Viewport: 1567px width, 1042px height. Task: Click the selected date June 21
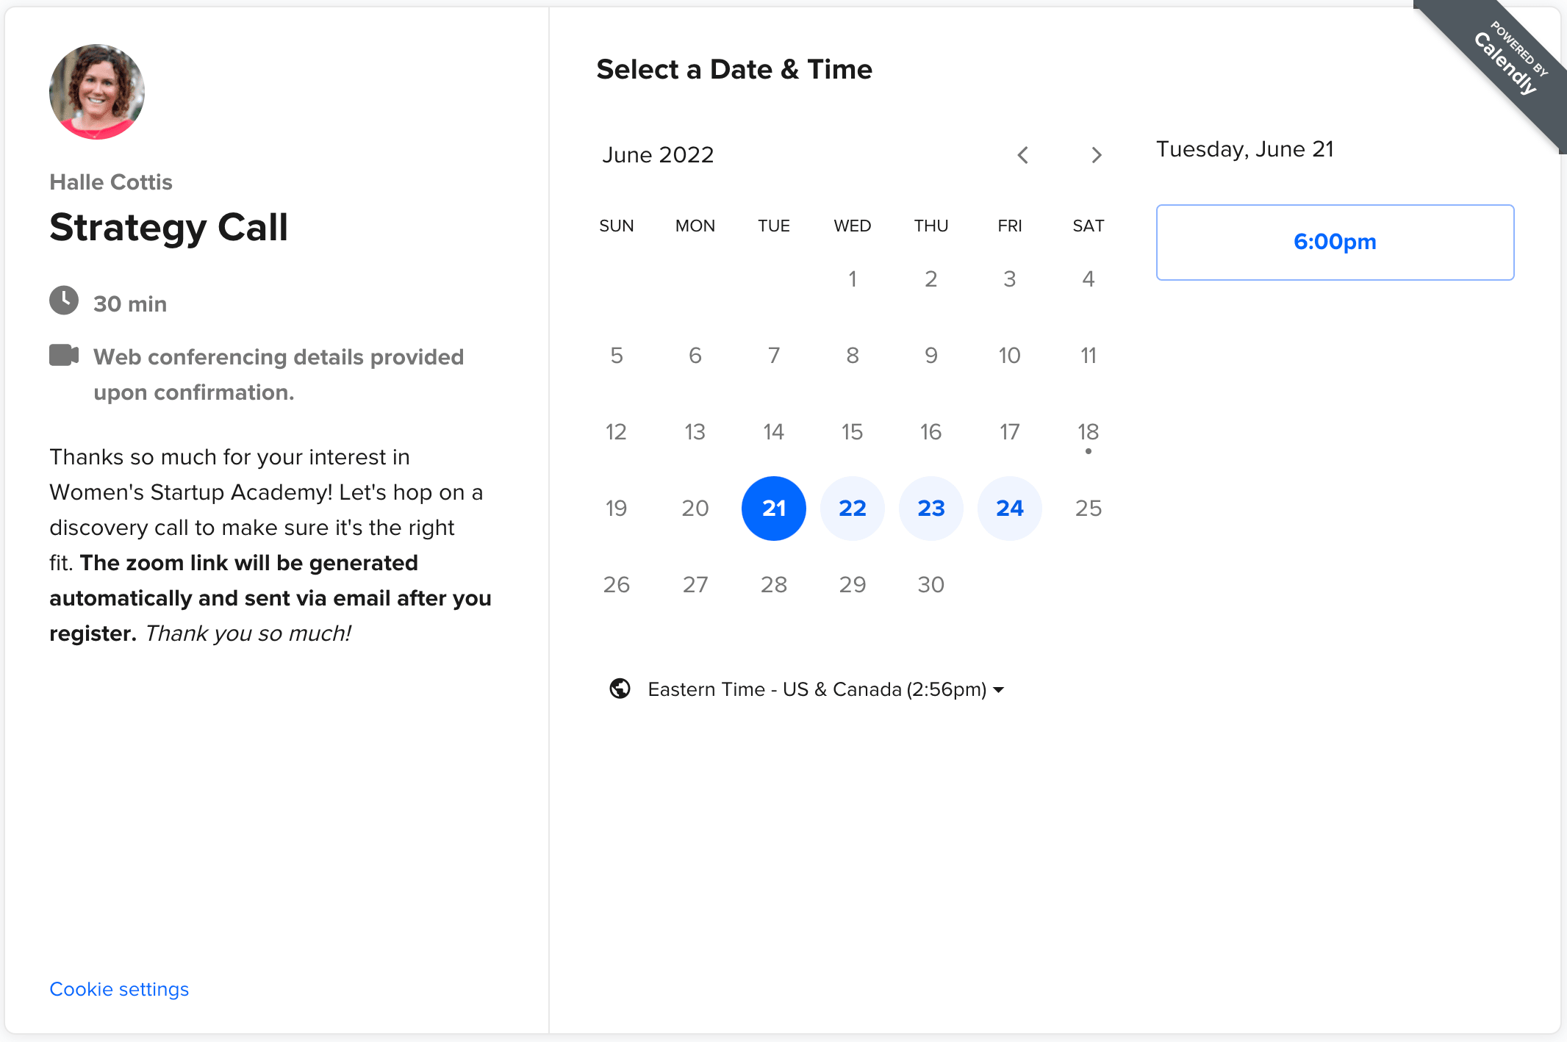(774, 509)
